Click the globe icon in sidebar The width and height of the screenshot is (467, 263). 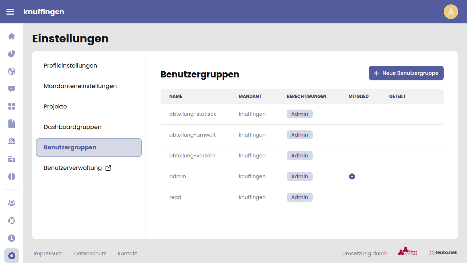point(12,71)
